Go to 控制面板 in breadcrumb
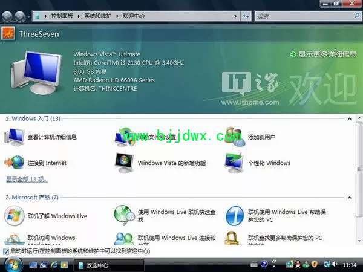This screenshot has width=363, height=272. pos(62,16)
